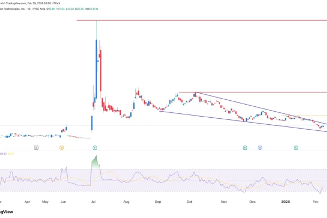The height and width of the screenshot is (218, 327).
Task: Click the earnings marker in late November
Action: tap(245, 148)
